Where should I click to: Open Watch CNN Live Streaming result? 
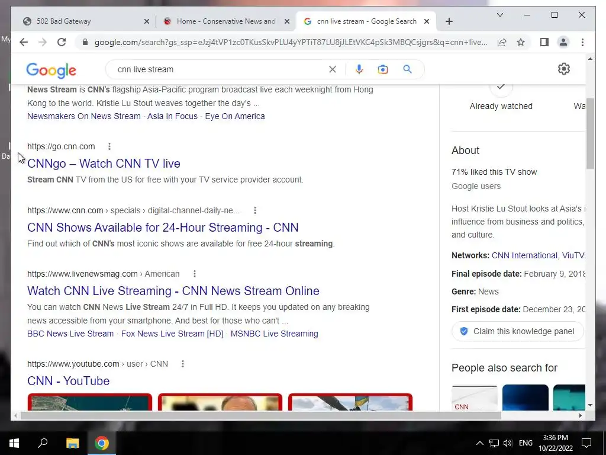pos(173,291)
